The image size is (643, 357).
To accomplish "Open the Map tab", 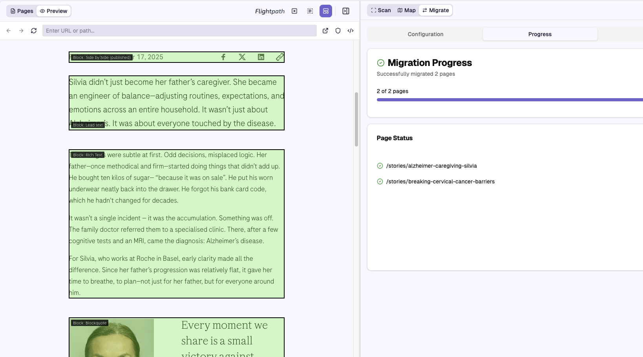I will (x=406, y=10).
